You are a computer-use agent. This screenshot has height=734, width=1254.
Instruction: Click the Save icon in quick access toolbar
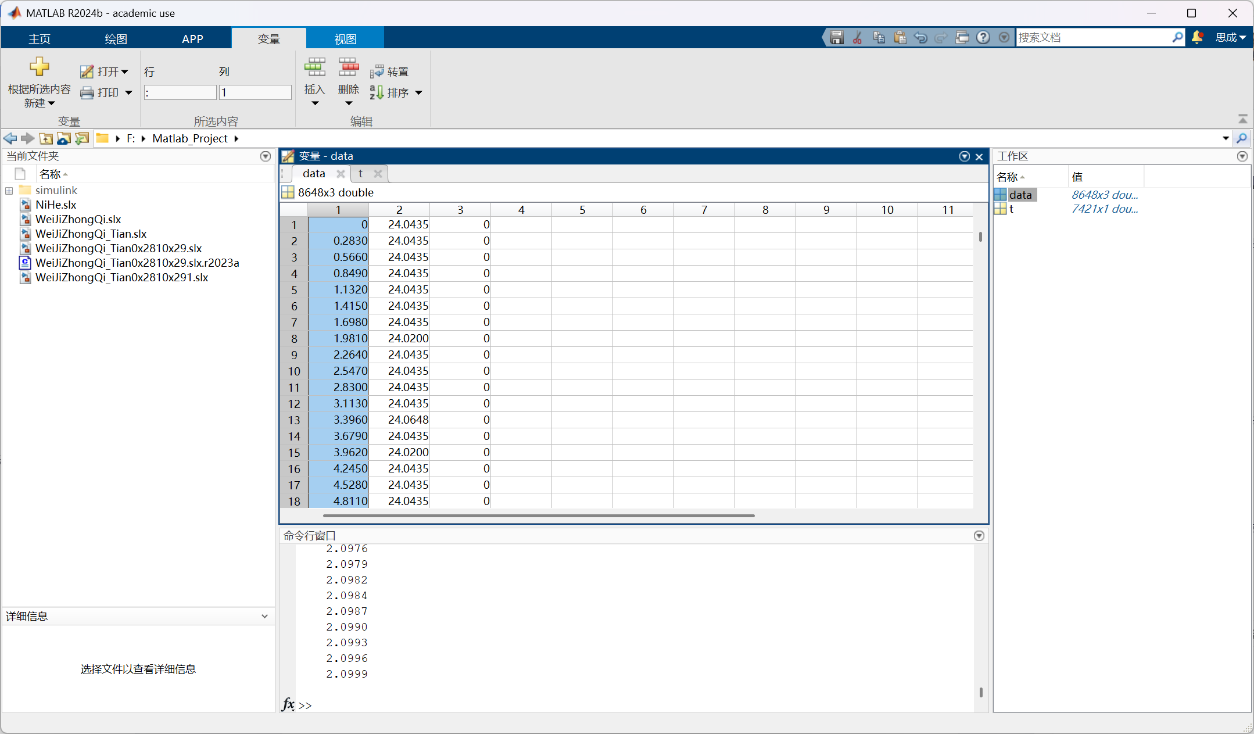836,38
